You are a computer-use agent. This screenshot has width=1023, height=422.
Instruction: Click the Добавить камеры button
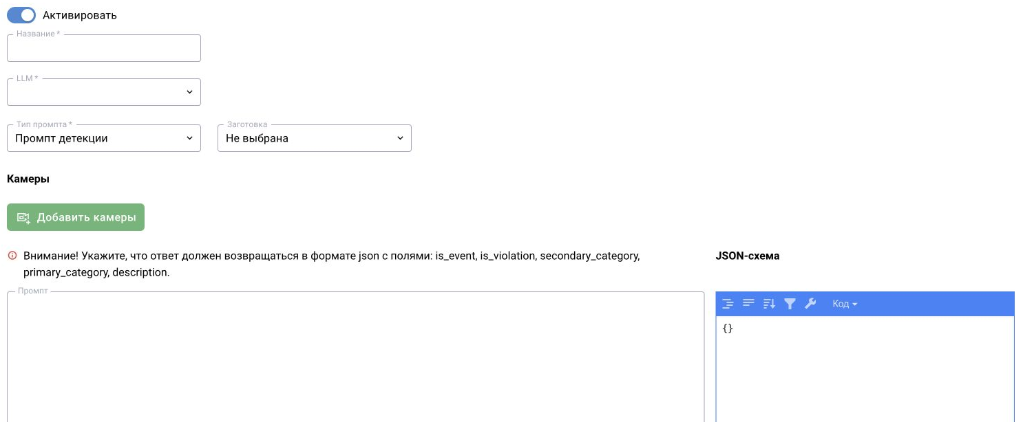click(x=76, y=217)
